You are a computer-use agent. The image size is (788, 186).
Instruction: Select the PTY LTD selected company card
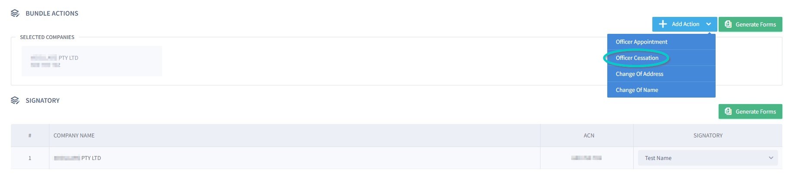(x=91, y=61)
